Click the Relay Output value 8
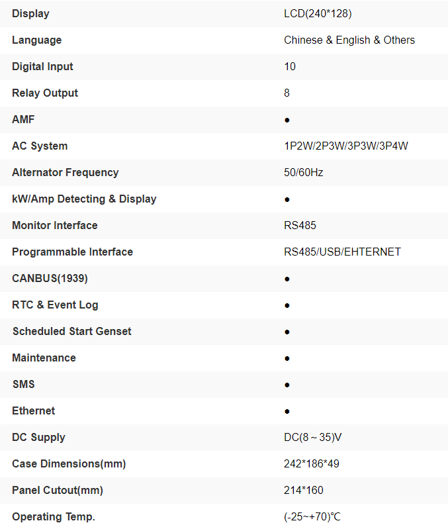The image size is (448, 531). 287,93
